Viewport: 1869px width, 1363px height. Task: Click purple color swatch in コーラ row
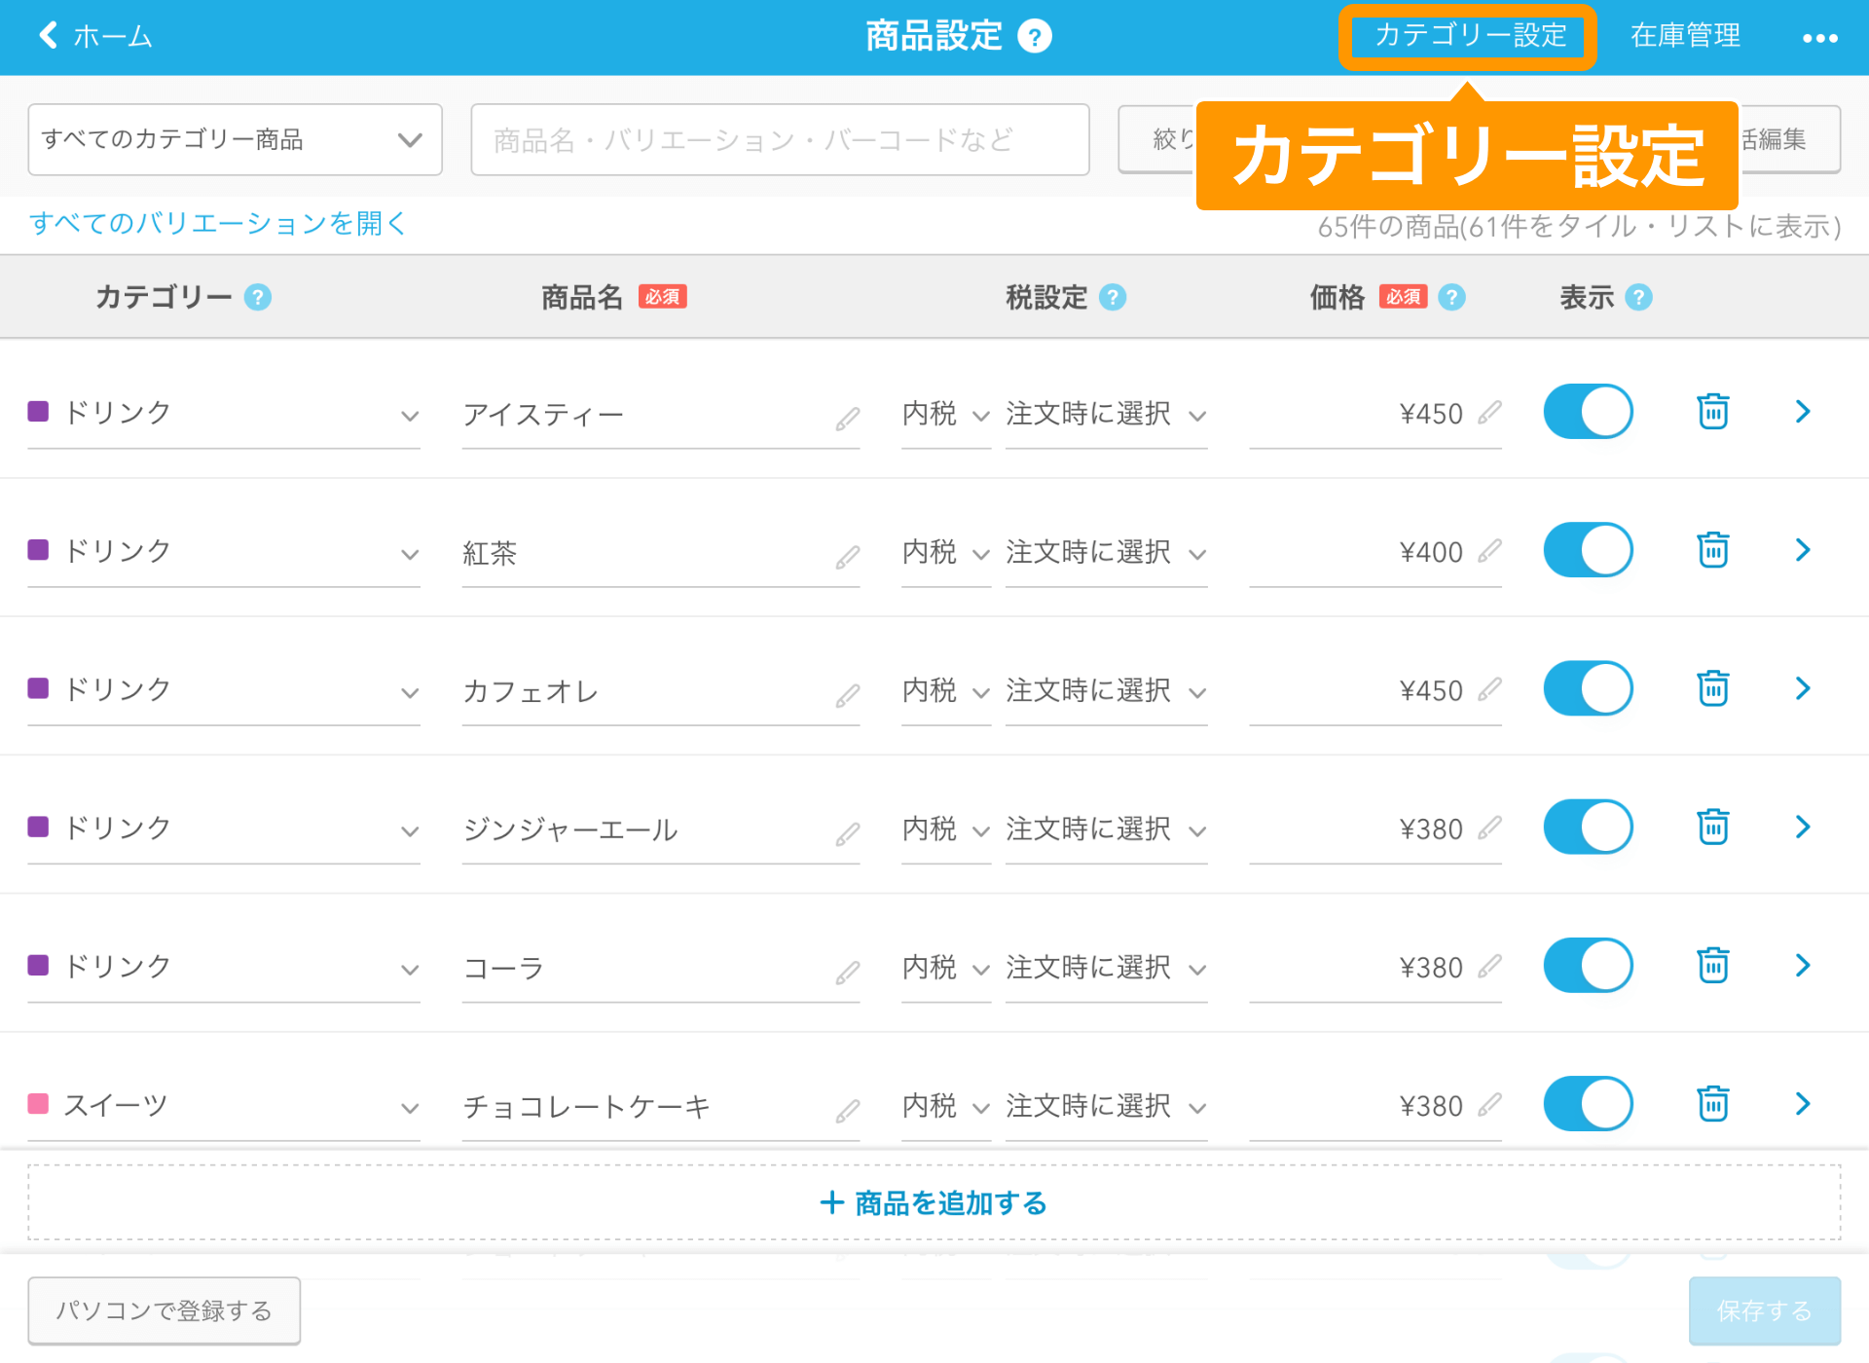pos(39,965)
